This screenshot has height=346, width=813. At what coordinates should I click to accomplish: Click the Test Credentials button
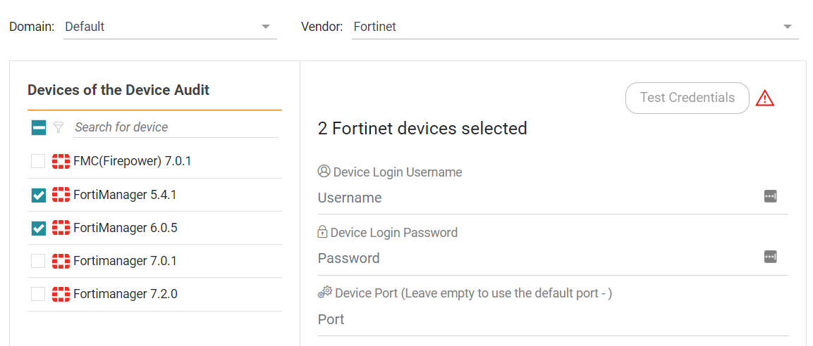click(687, 98)
